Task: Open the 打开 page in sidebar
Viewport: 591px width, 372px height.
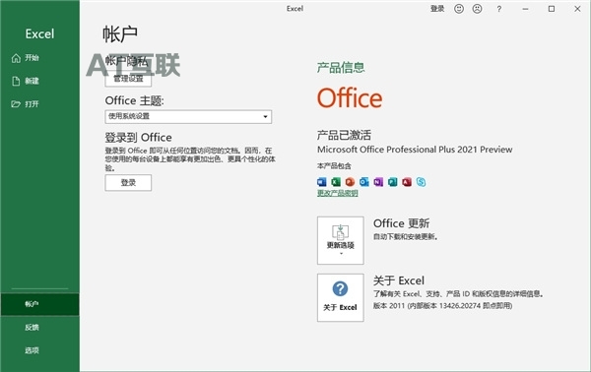Action: click(32, 104)
